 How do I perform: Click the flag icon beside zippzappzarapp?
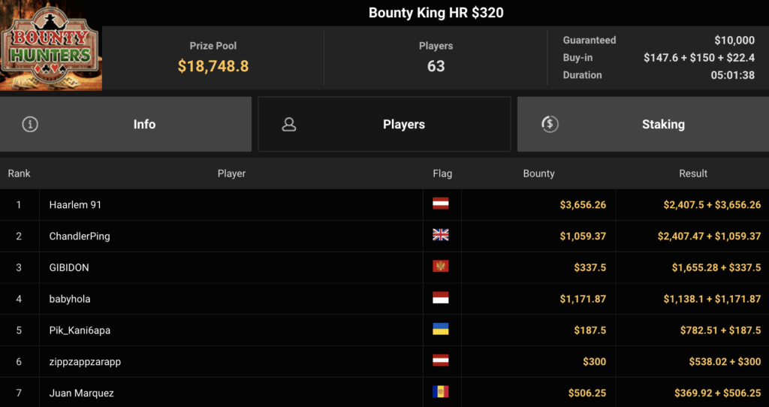click(x=441, y=361)
